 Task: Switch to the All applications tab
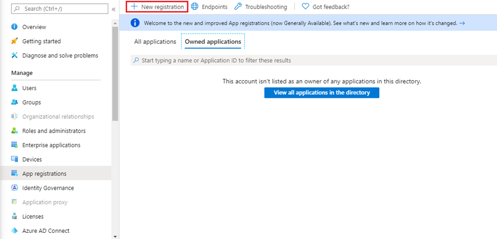coord(155,42)
